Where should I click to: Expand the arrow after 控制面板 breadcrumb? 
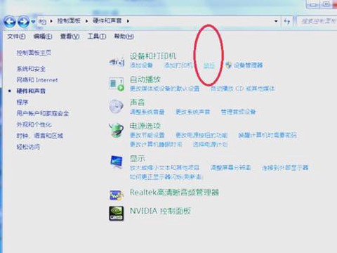tap(86, 21)
